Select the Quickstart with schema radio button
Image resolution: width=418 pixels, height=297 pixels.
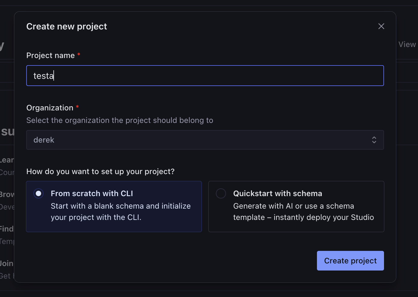point(221,193)
